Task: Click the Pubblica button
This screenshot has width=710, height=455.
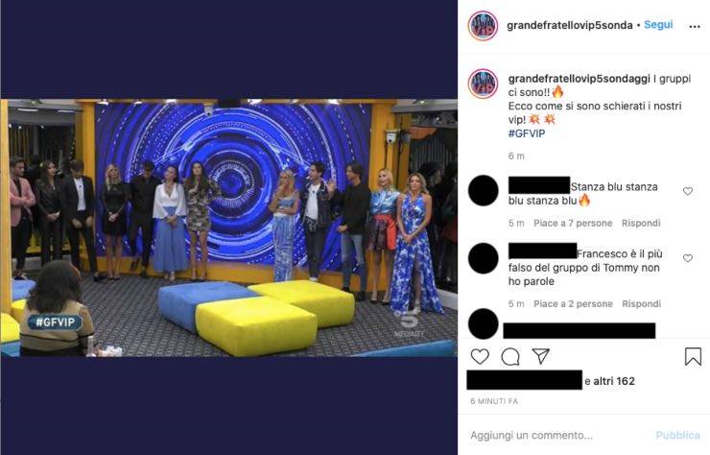Action: point(677,435)
